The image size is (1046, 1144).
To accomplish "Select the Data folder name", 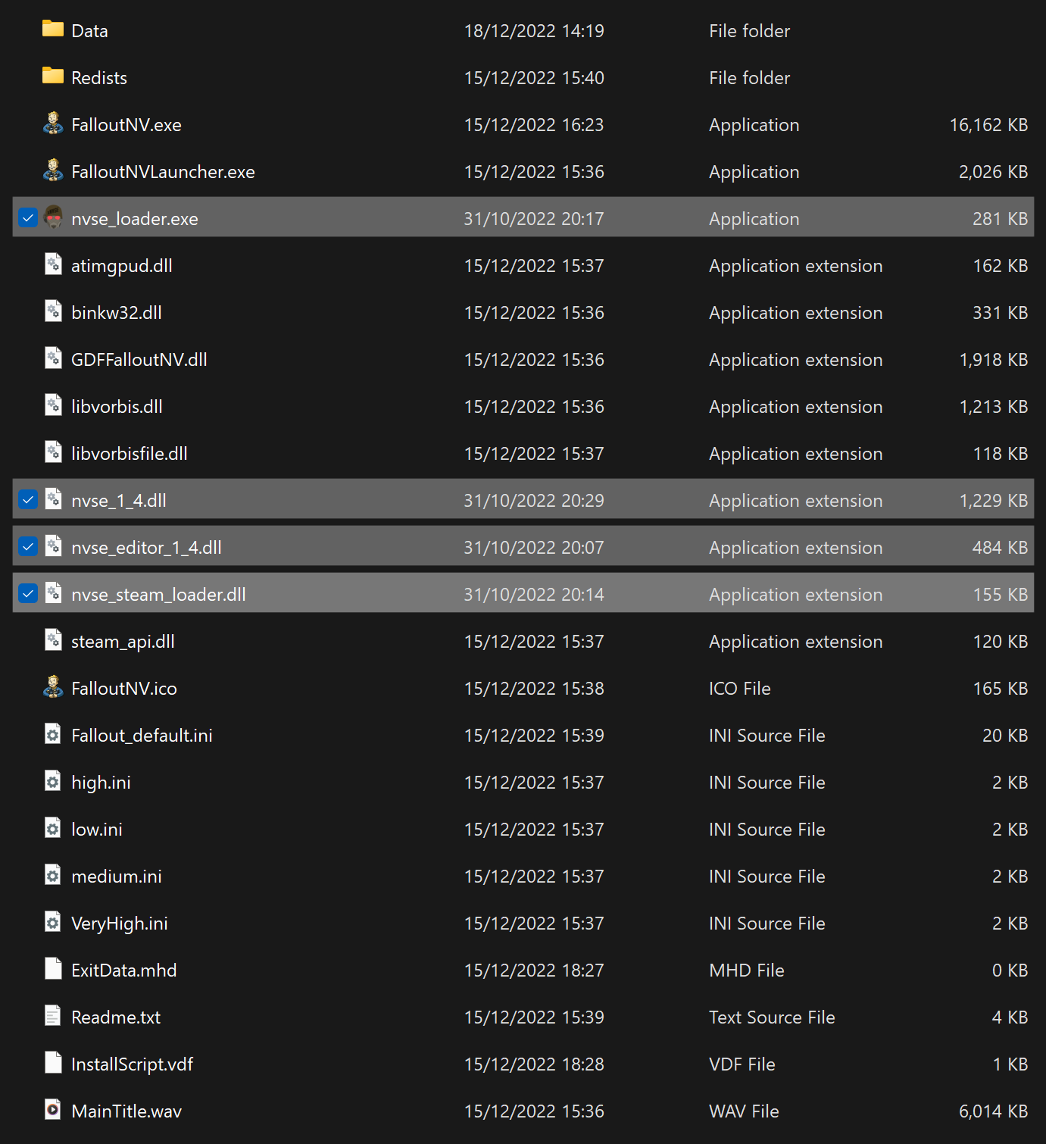I will (89, 31).
